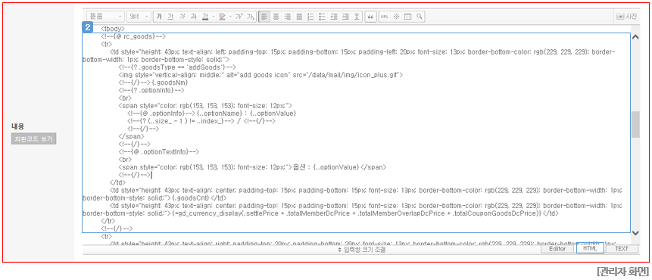This screenshot has height=280, width=652.
Task: Toggle italic formatting
Action: 182,17
